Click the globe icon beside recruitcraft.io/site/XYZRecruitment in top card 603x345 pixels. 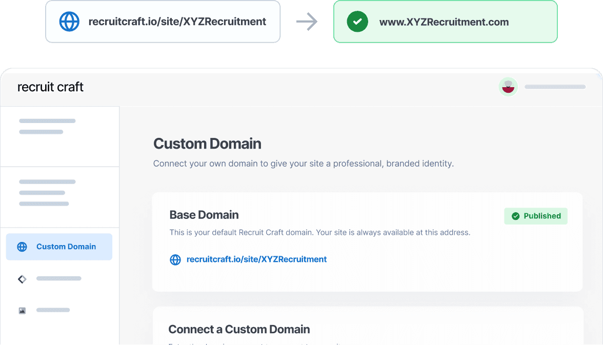[x=69, y=22]
